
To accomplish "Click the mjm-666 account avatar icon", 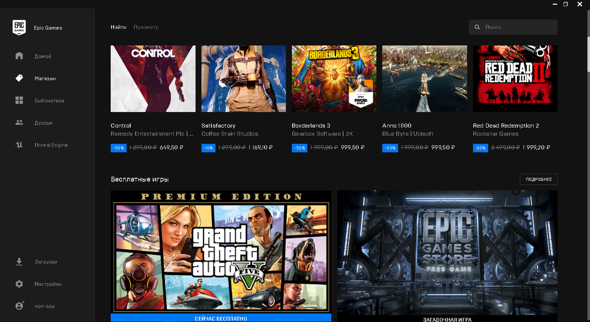I will coord(19,306).
